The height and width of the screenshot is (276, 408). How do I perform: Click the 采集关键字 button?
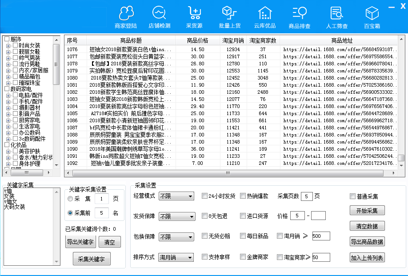tap(91, 259)
